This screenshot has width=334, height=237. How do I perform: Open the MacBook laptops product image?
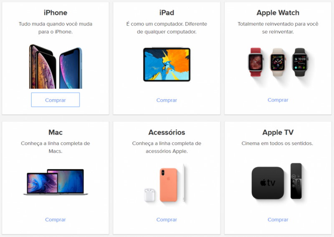56,182
